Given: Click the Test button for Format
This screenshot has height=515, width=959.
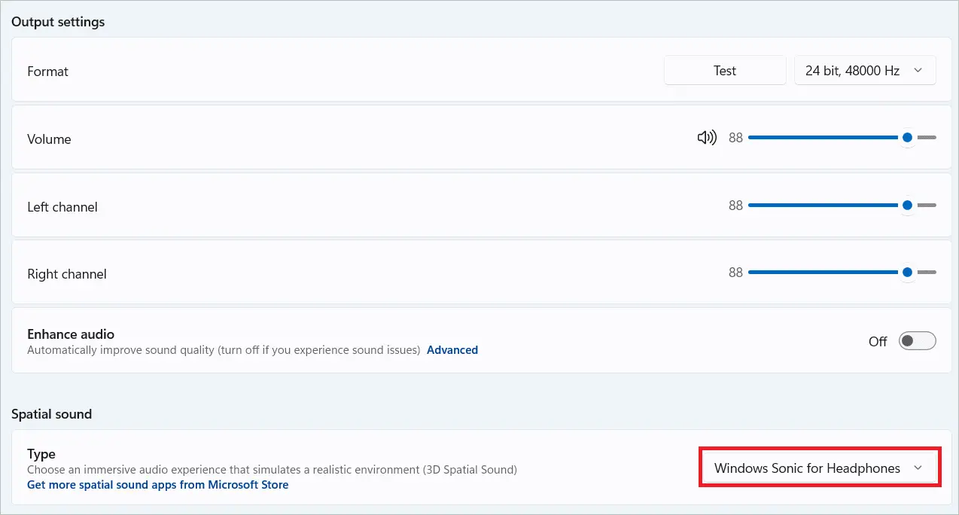Looking at the screenshot, I should [x=724, y=71].
